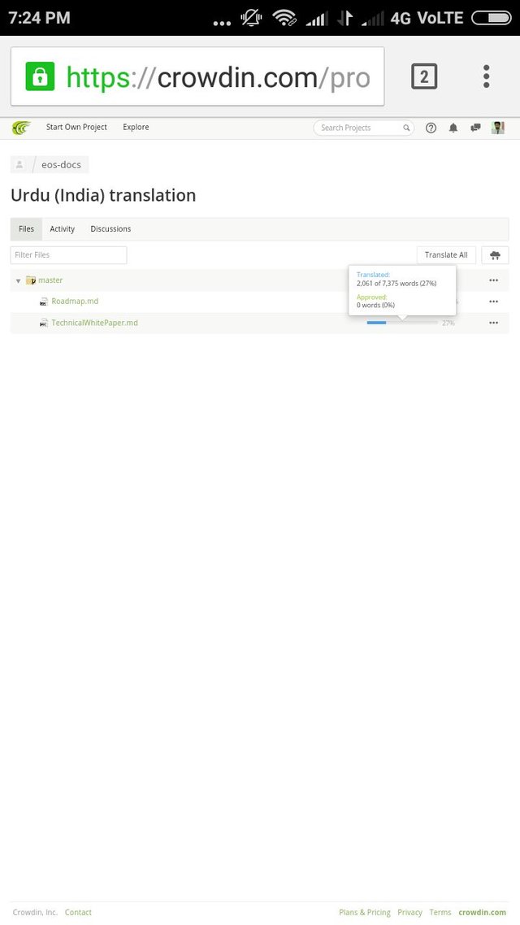Switch to the Discussions tab
Viewport: 520px width, 925px height.
pyautogui.click(x=110, y=229)
